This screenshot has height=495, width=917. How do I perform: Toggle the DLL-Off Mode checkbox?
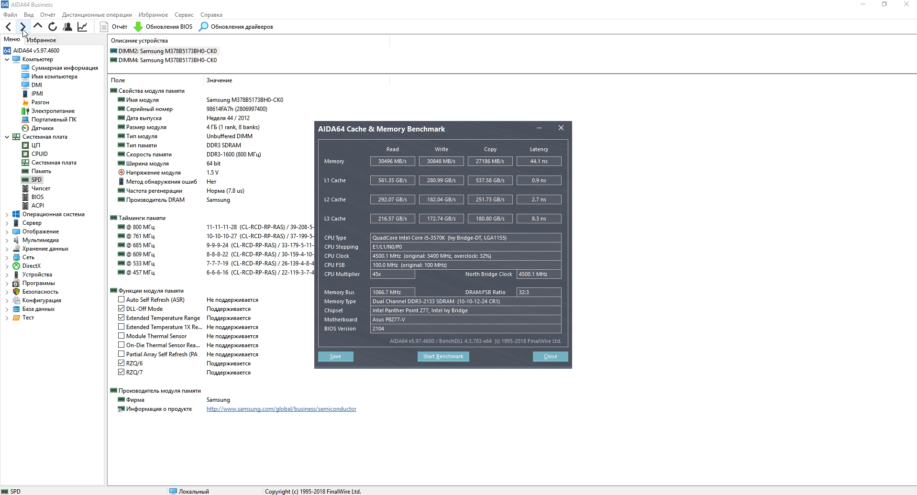122,309
